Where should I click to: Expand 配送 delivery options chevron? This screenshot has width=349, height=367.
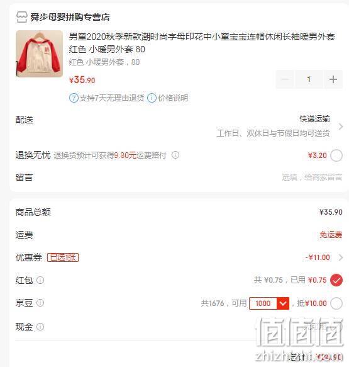341,127
